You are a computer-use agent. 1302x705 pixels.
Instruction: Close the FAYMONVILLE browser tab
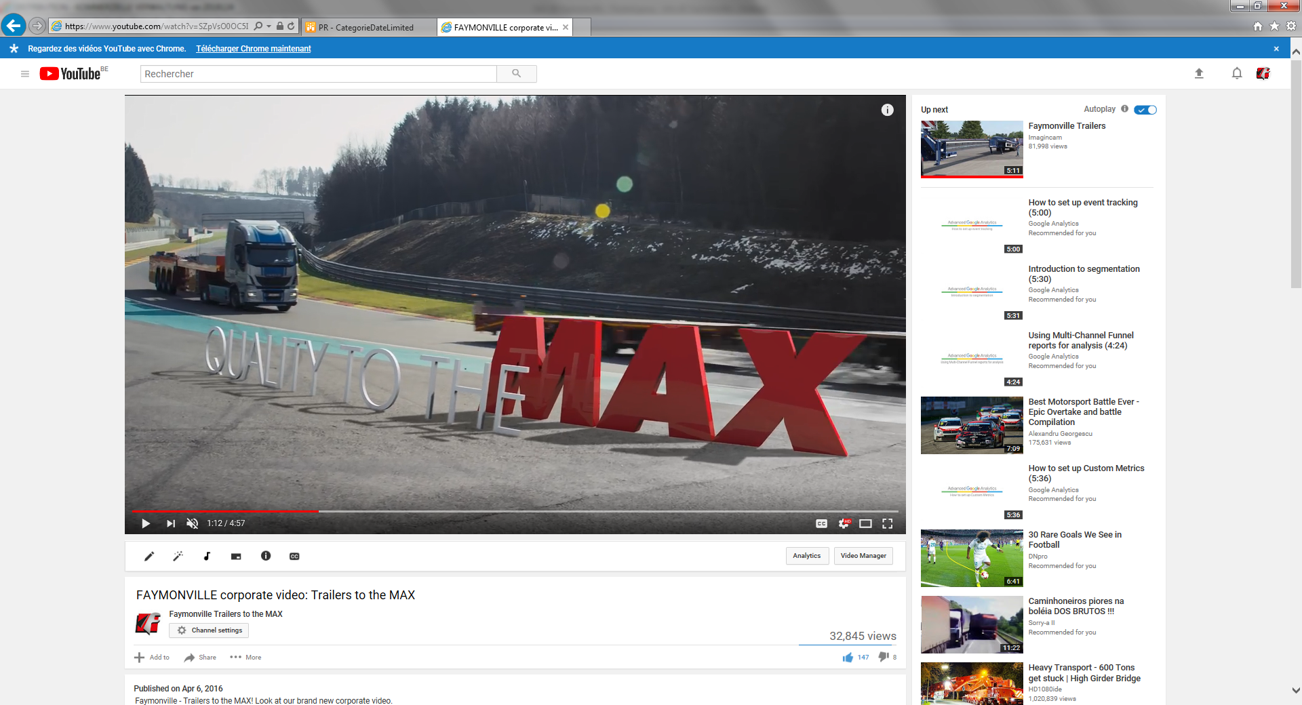566,27
